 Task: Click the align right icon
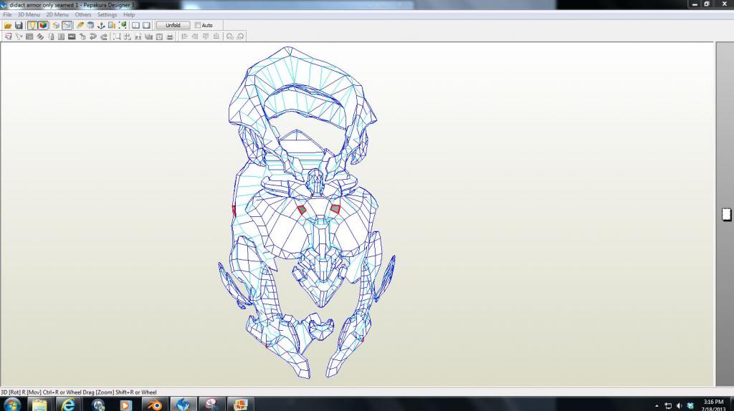[x=195, y=37]
